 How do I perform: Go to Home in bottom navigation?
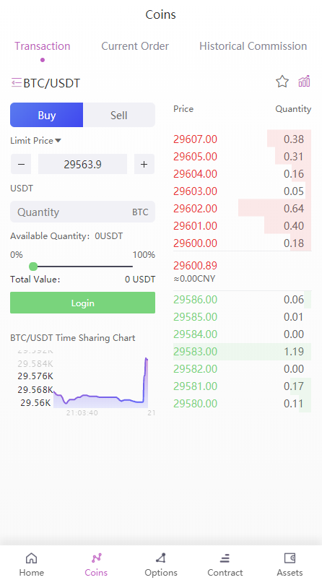tap(32, 564)
